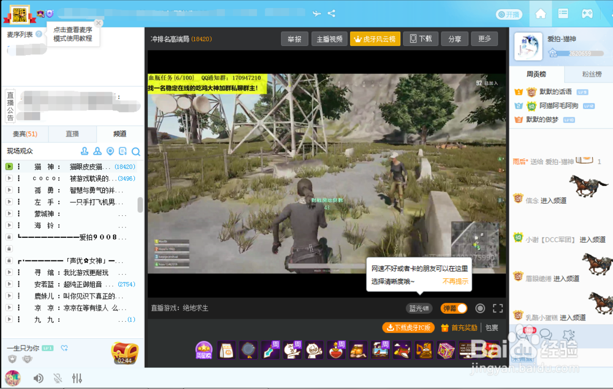The width and height of the screenshot is (613, 389).
Task: Click 不再提示 in the quality tip
Action: tap(455, 281)
